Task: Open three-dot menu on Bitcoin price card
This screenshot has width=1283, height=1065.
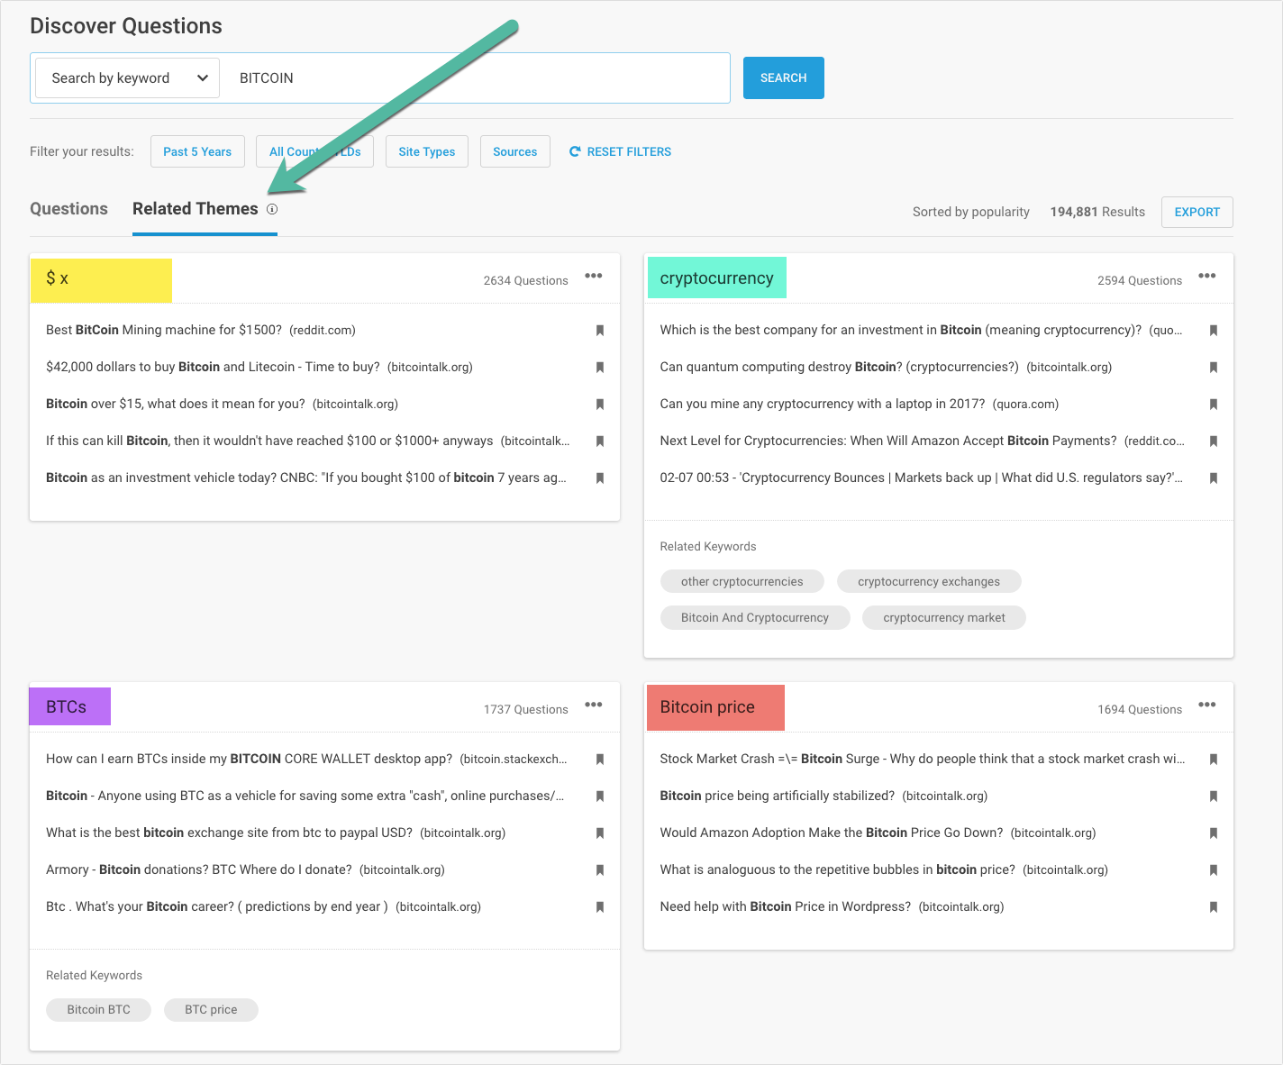Action: (1206, 705)
